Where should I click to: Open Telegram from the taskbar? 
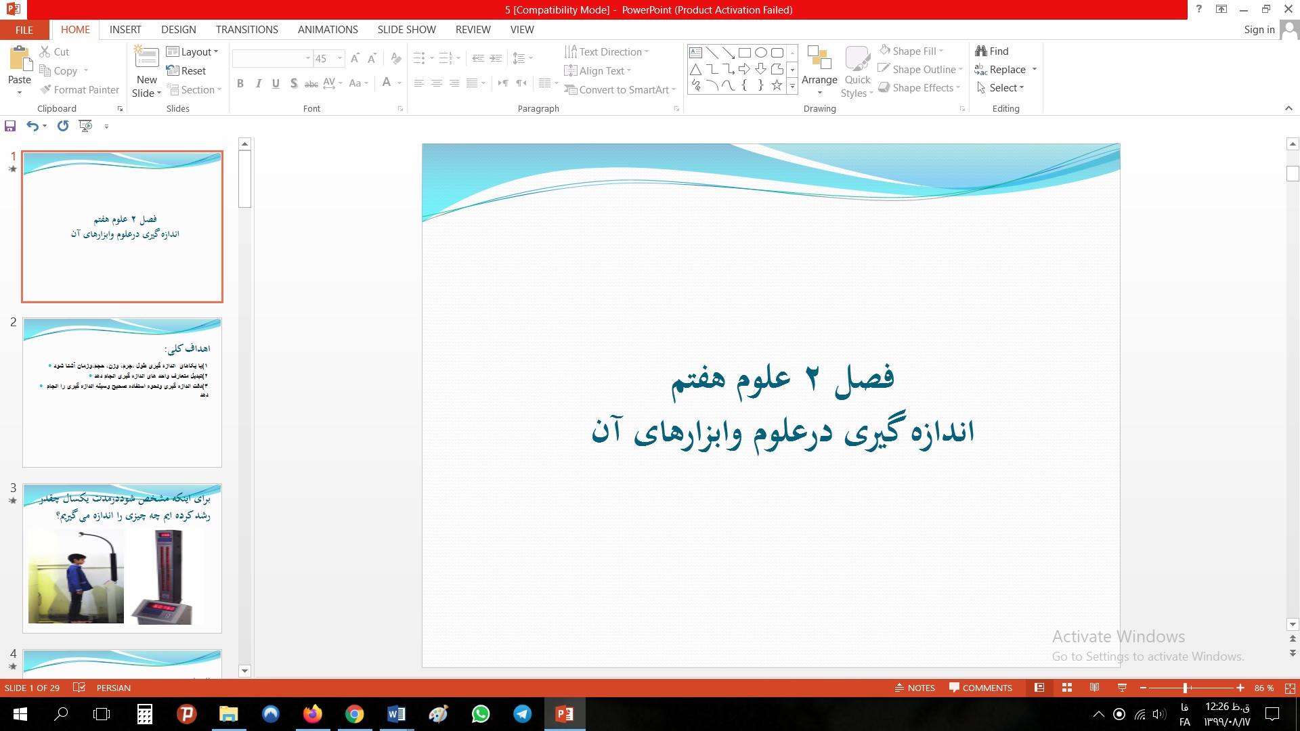click(522, 714)
